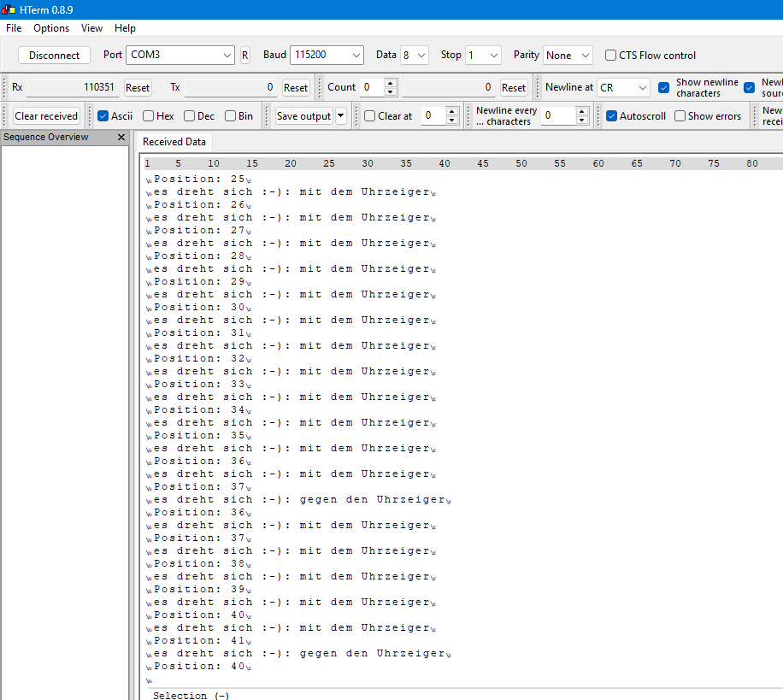Increase the Count value with up arrow
Viewport: 783px width, 700px height.
(x=391, y=83)
